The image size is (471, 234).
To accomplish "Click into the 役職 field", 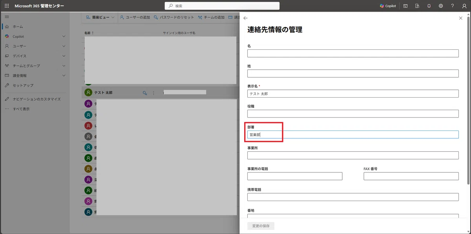I will pos(353,114).
